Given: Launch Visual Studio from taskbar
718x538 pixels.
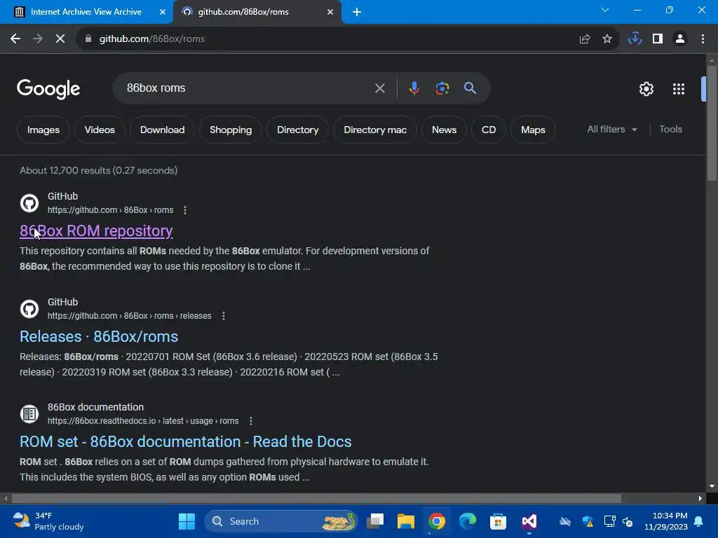Looking at the screenshot, I should 529,521.
